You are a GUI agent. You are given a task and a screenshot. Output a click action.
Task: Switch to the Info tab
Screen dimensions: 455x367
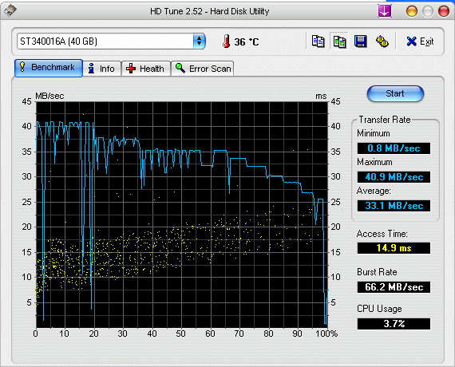tap(102, 69)
